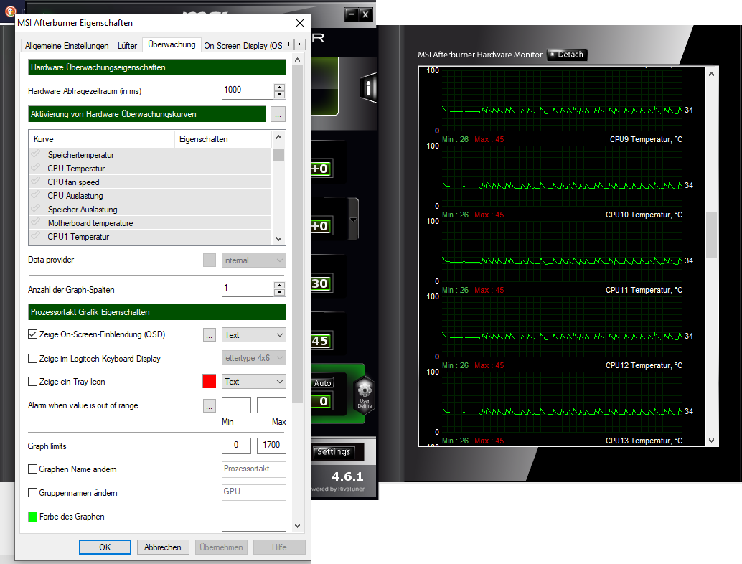
Task: Select the Überwachung tab
Action: pos(172,44)
